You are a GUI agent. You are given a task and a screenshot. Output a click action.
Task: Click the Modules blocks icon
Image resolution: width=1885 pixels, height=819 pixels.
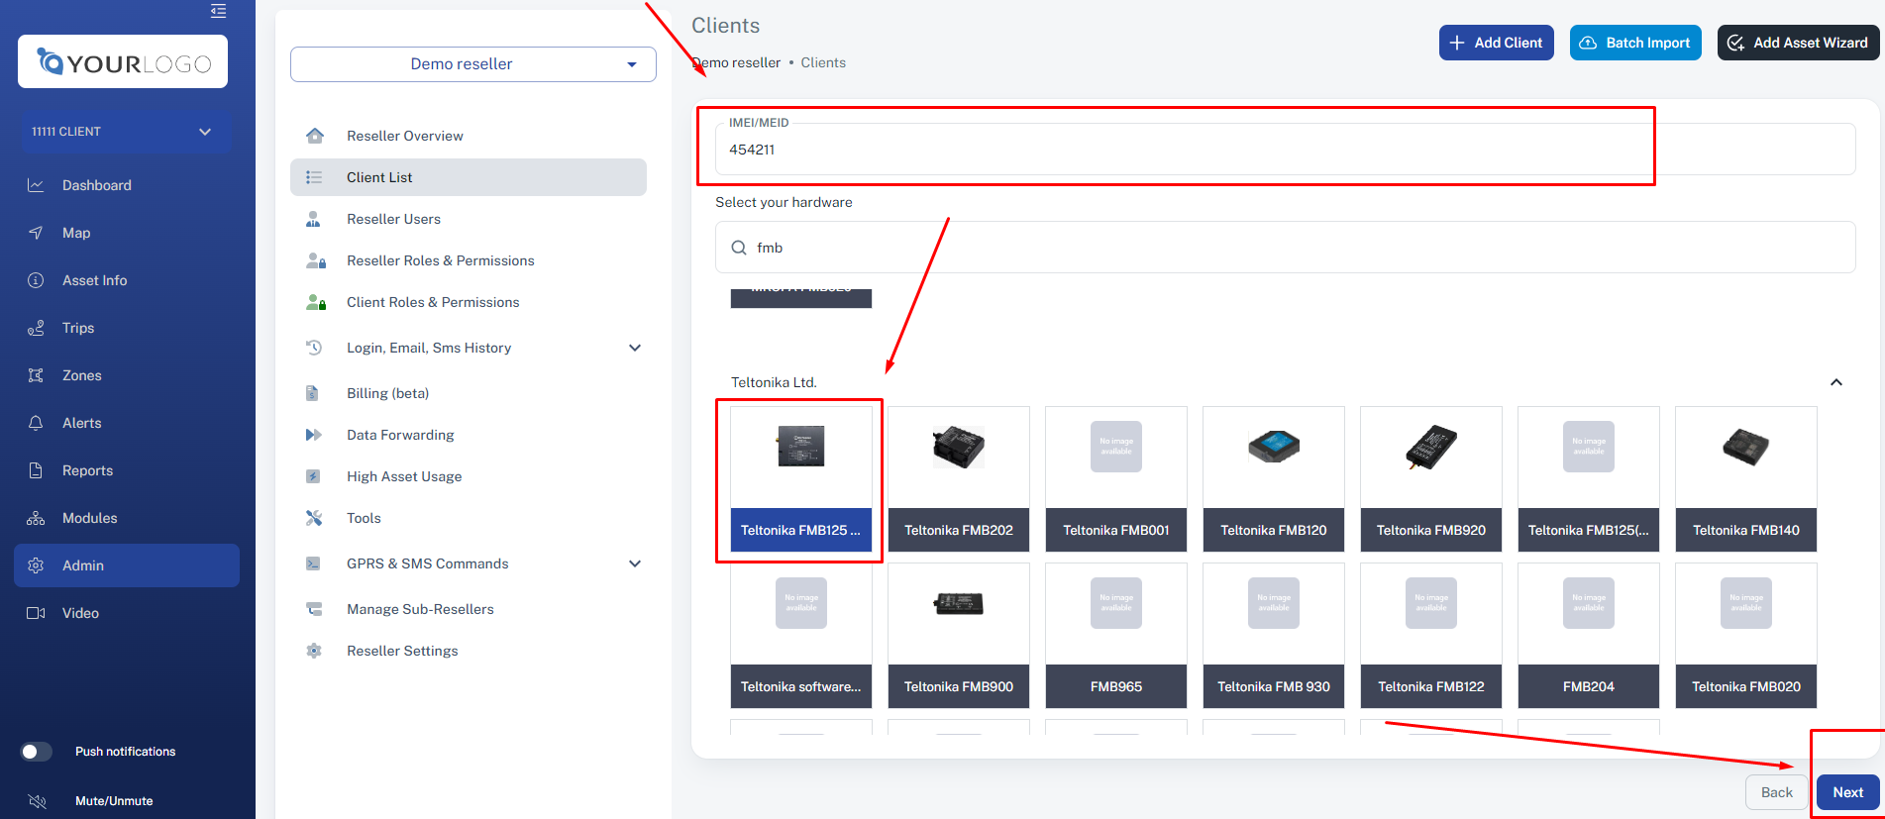click(x=36, y=518)
